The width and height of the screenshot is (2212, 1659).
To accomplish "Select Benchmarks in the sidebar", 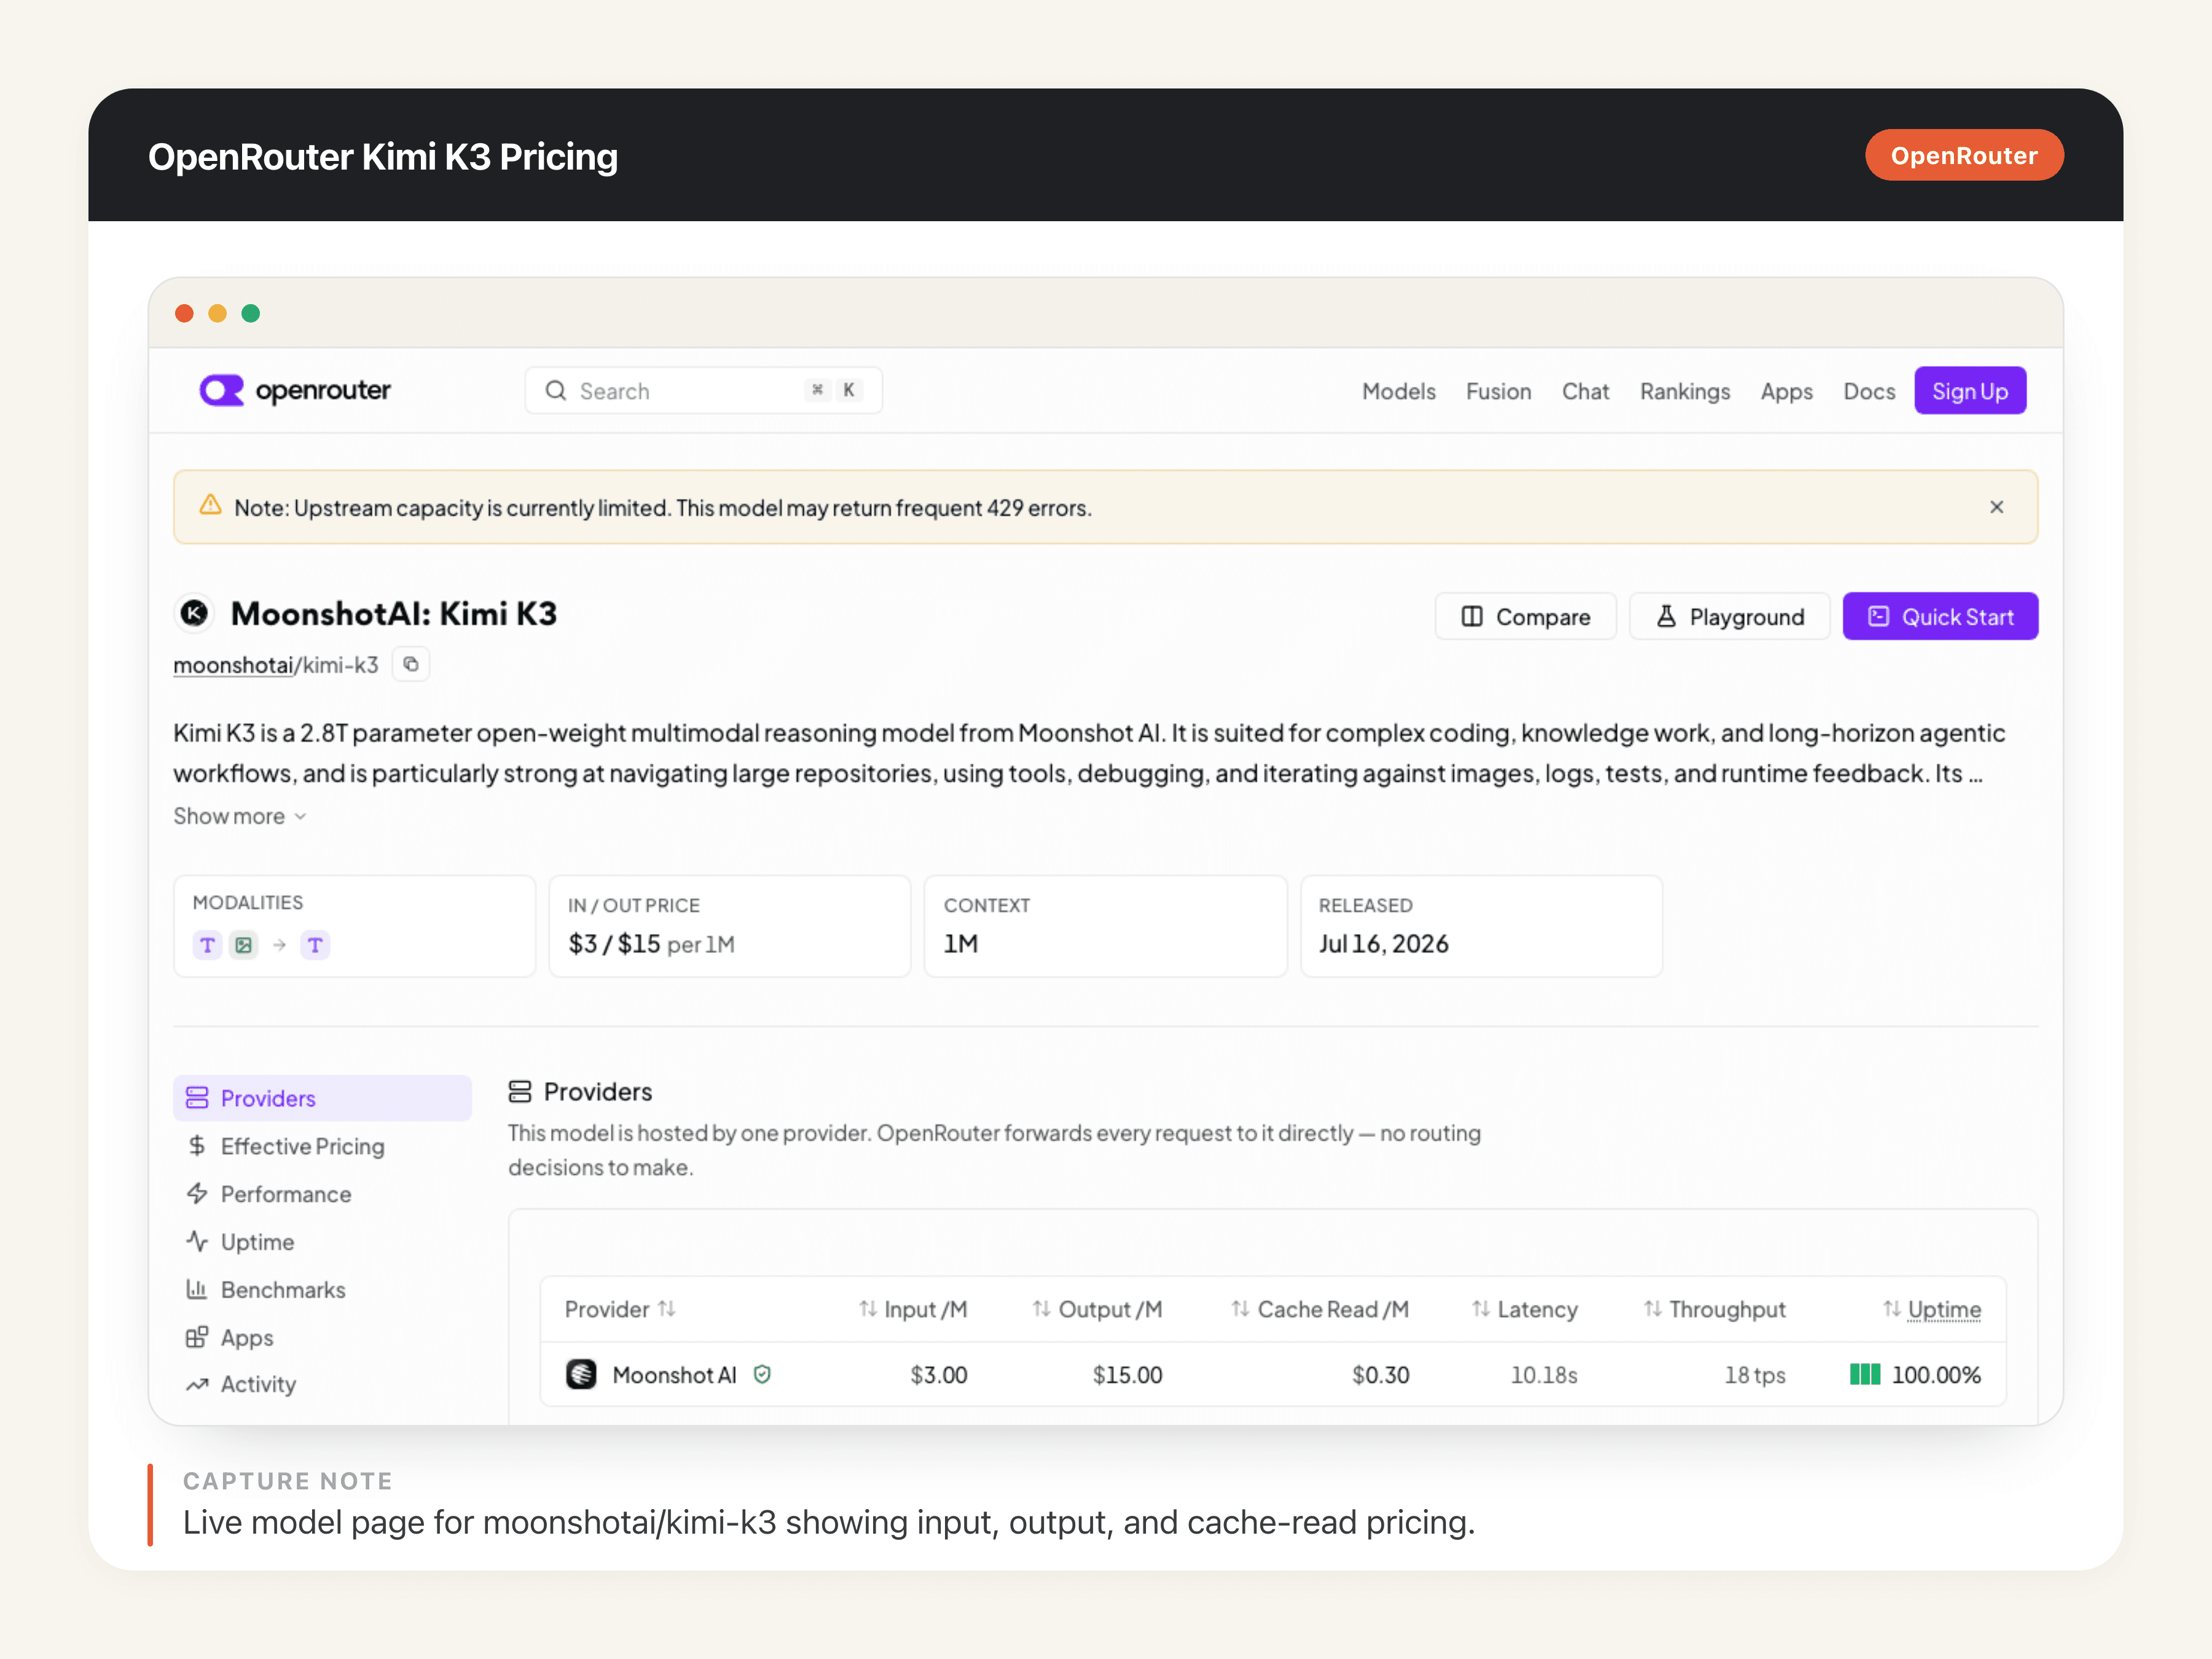I will click(x=322, y=1290).
